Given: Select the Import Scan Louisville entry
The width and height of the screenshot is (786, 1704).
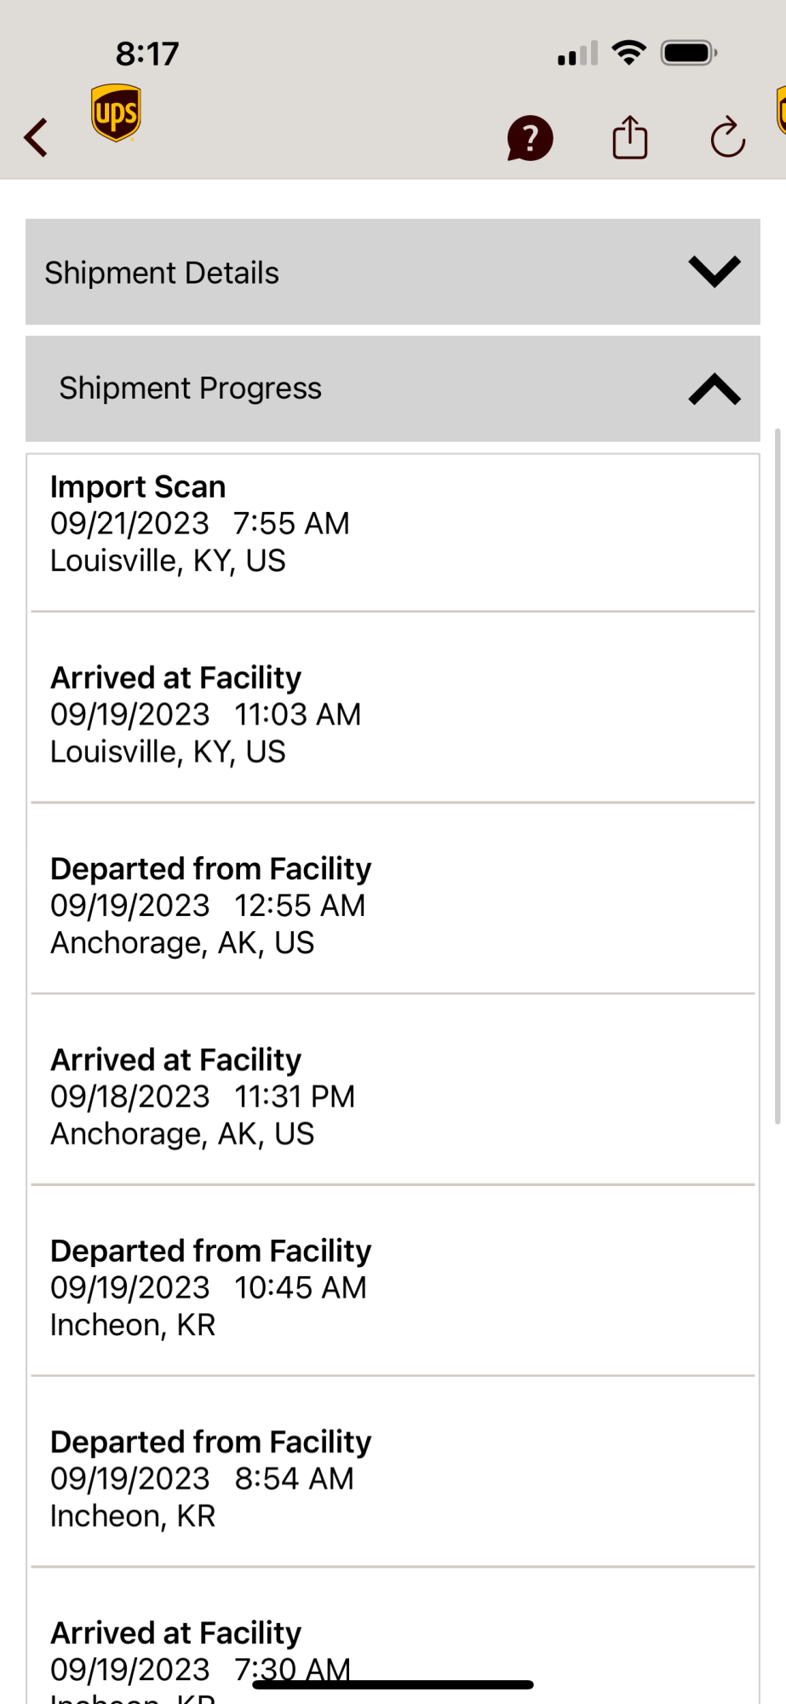Looking at the screenshot, I should [392, 523].
